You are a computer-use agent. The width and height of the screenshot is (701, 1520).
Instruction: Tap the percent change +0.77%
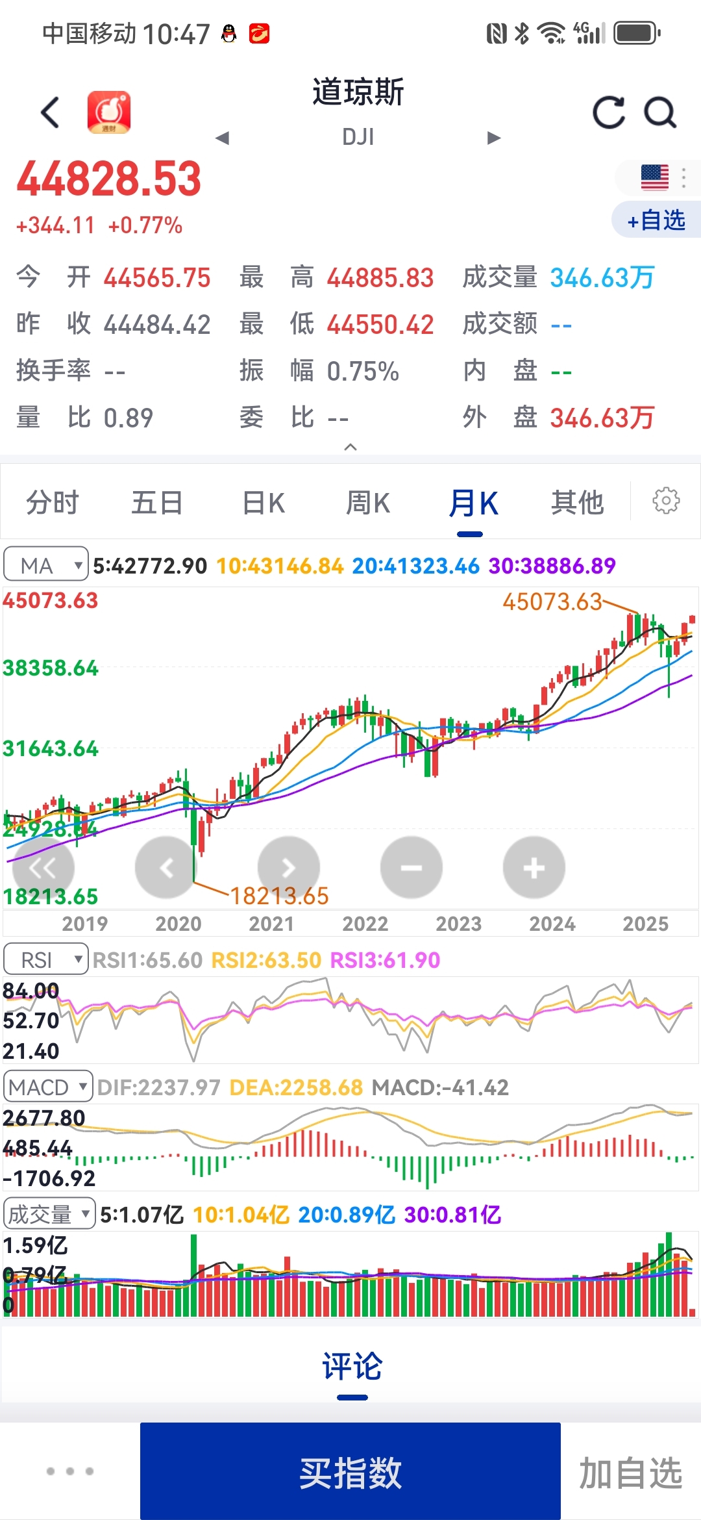click(145, 225)
